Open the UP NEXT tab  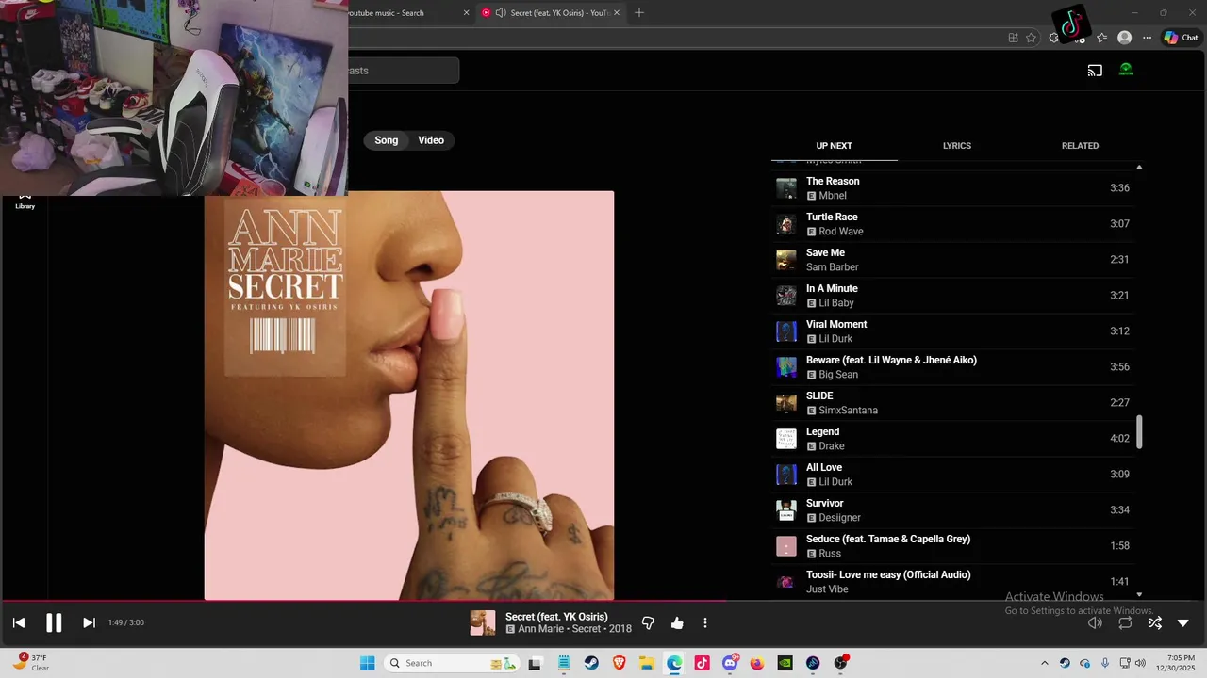(x=834, y=146)
